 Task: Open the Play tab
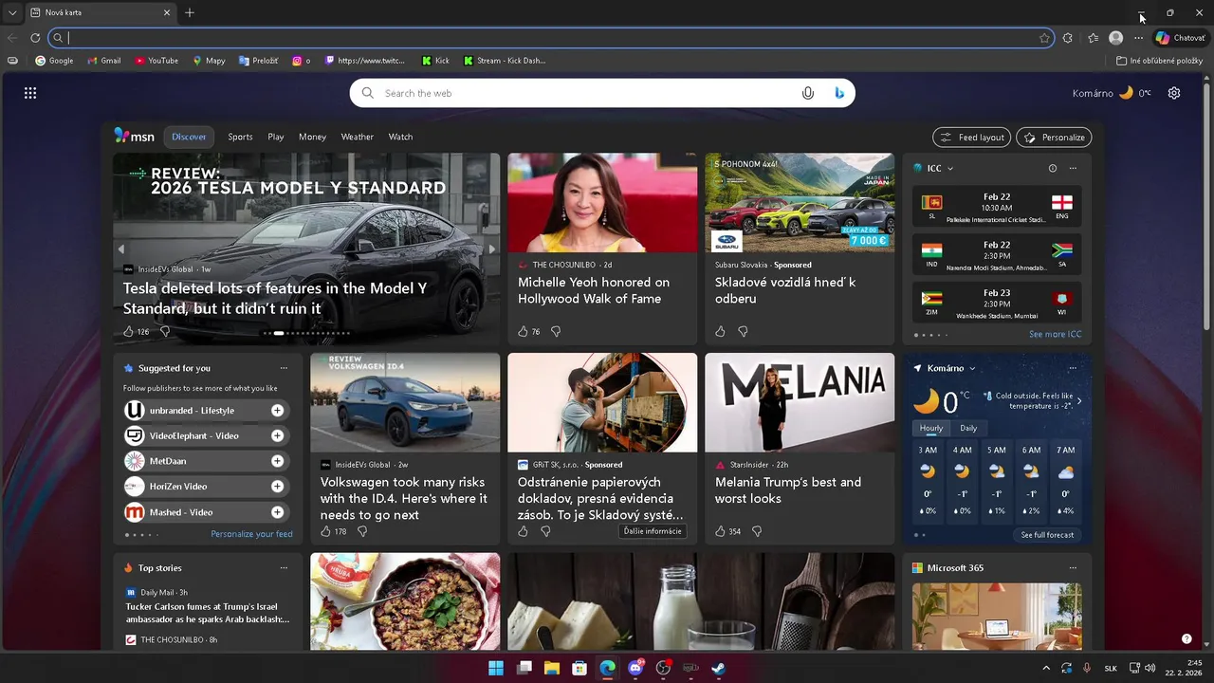pyautogui.click(x=276, y=137)
